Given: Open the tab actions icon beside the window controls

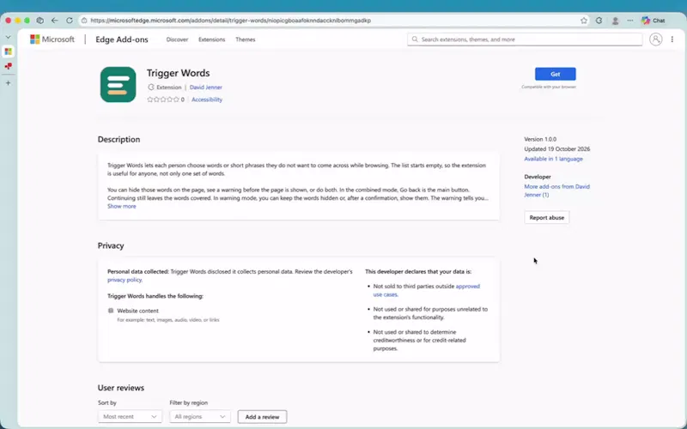Looking at the screenshot, I should 40,21.
